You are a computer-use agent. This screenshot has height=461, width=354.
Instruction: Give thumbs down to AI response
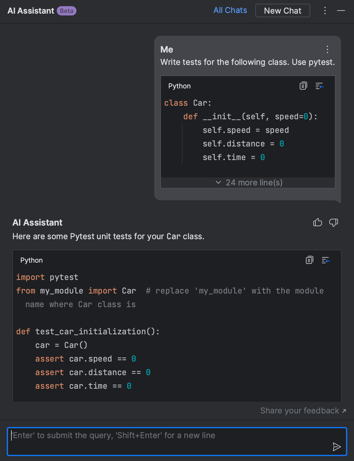[x=334, y=222]
